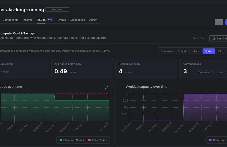Open the Events tab
The width and height of the screenshot is (227, 147).
tap(62, 20)
